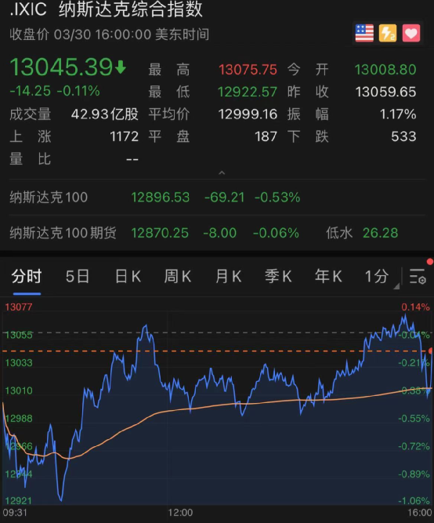Tap rising count 1172
The height and width of the screenshot is (523, 434).
click(x=124, y=136)
